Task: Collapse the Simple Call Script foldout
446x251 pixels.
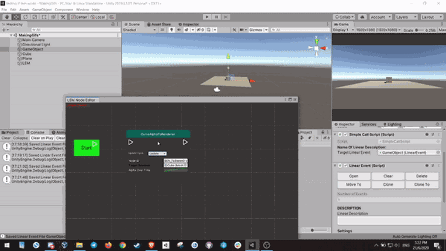Action: [x=336, y=135]
